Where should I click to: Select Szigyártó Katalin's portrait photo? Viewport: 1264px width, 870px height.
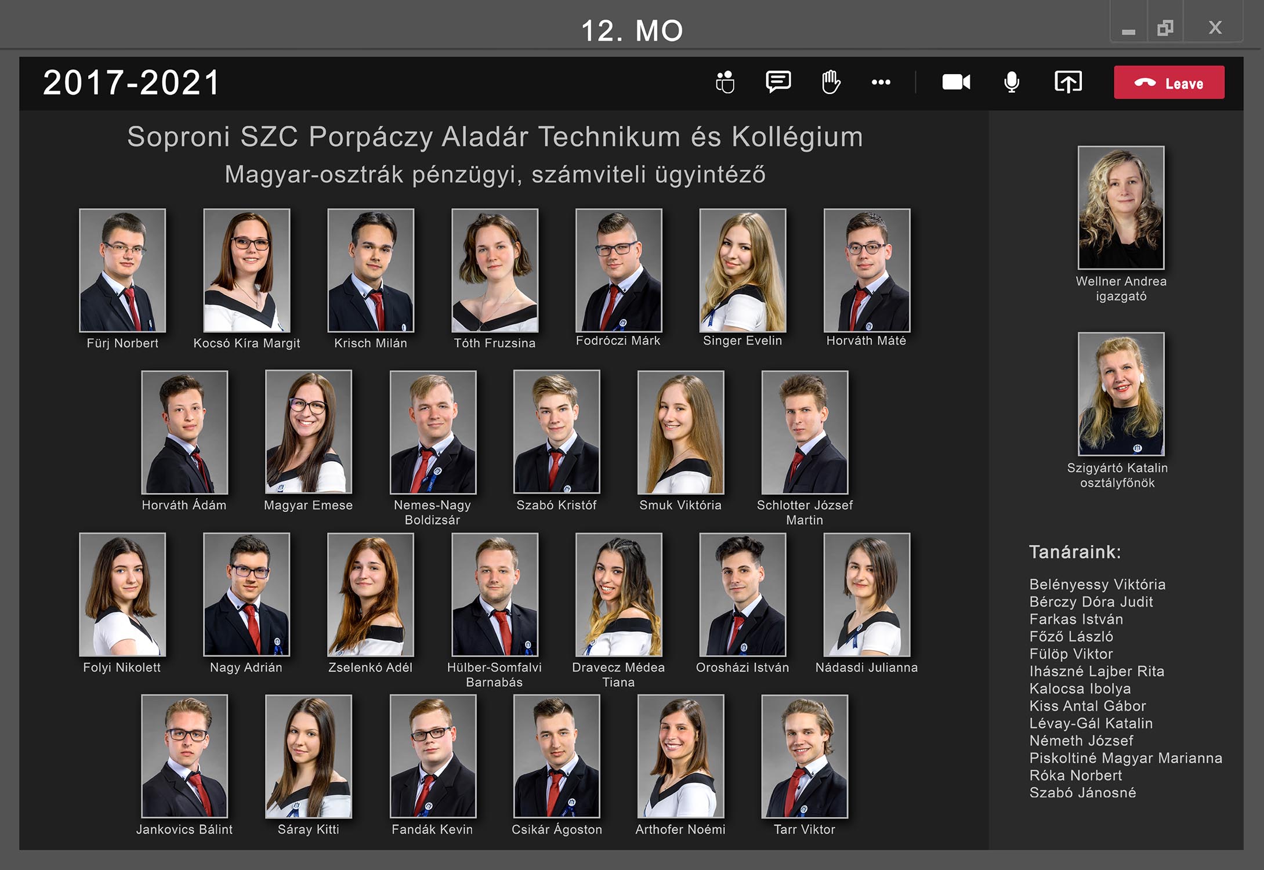[1121, 394]
